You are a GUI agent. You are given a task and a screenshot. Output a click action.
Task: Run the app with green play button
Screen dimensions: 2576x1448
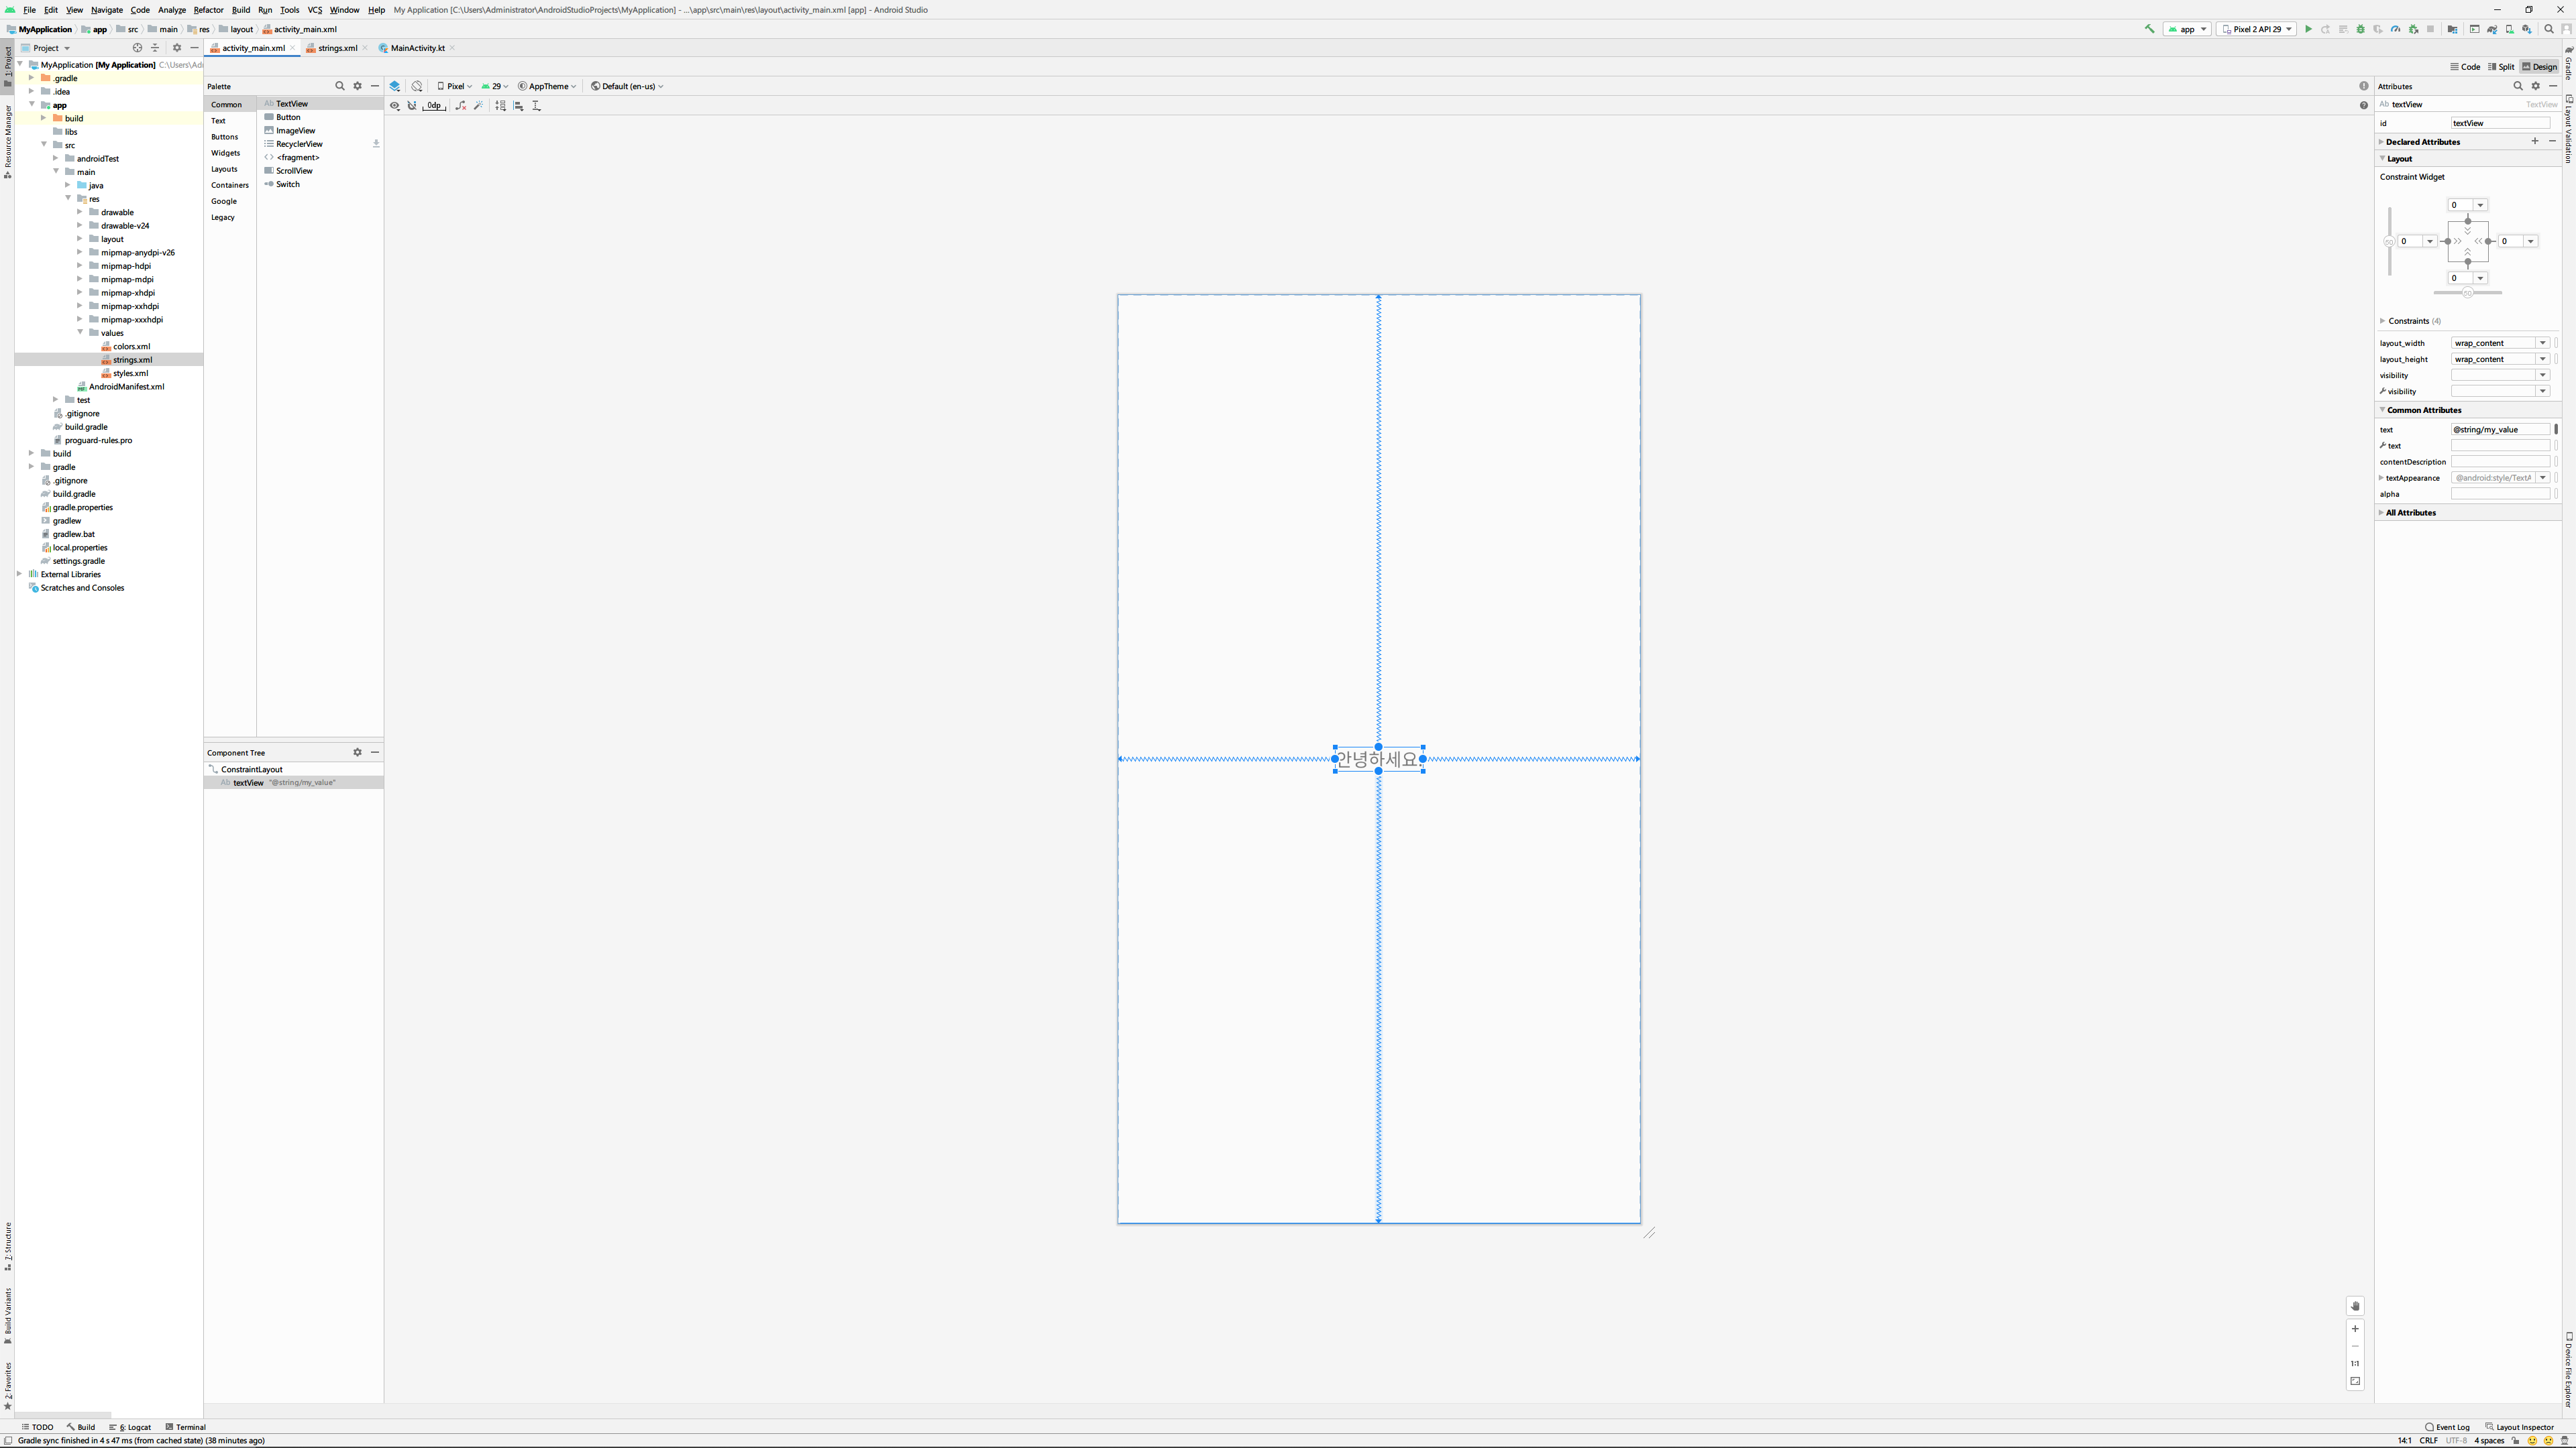point(2308,29)
